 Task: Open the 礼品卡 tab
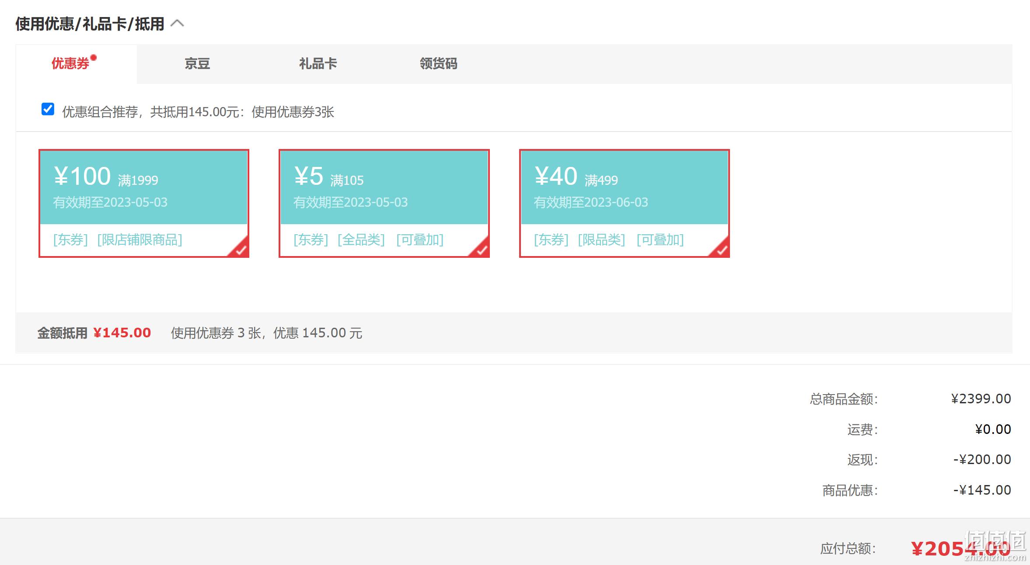click(x=318, y=64)
